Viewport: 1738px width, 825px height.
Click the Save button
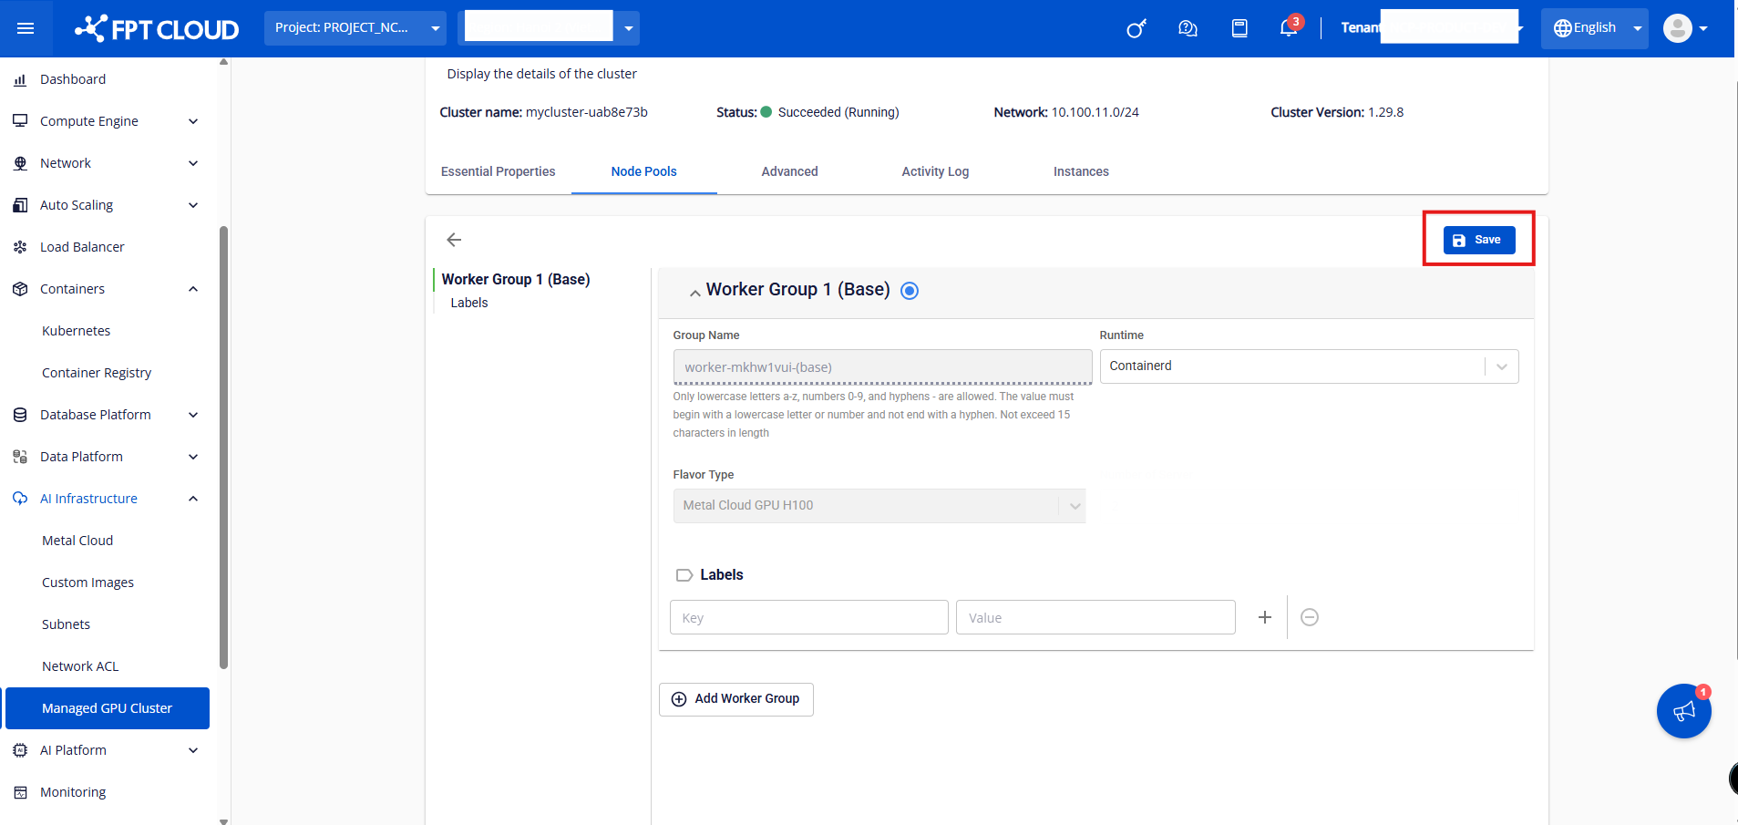point(1478,240)
